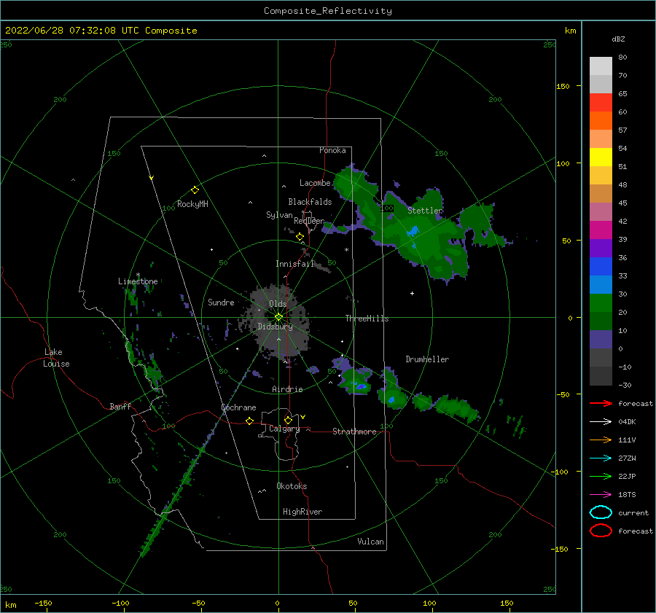The width and height of the screenshot is (656, 613).
Task: Select the yellow diamond marker below RedDeer
Action: pyautogui.click(x=300, y=237)
